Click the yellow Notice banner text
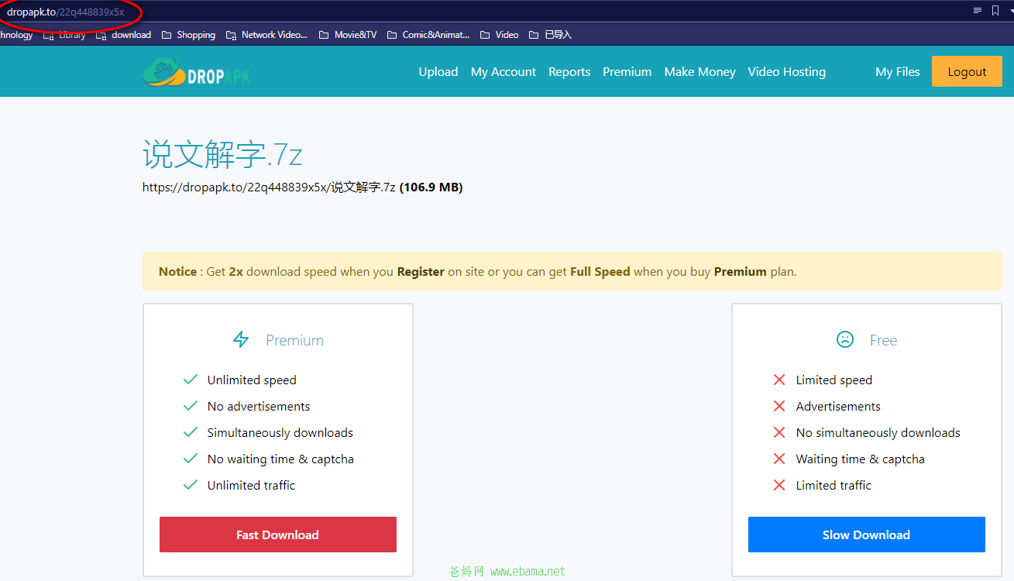Image resolution: width=1014 pixels, height=581 pixels. click(477, 271)
